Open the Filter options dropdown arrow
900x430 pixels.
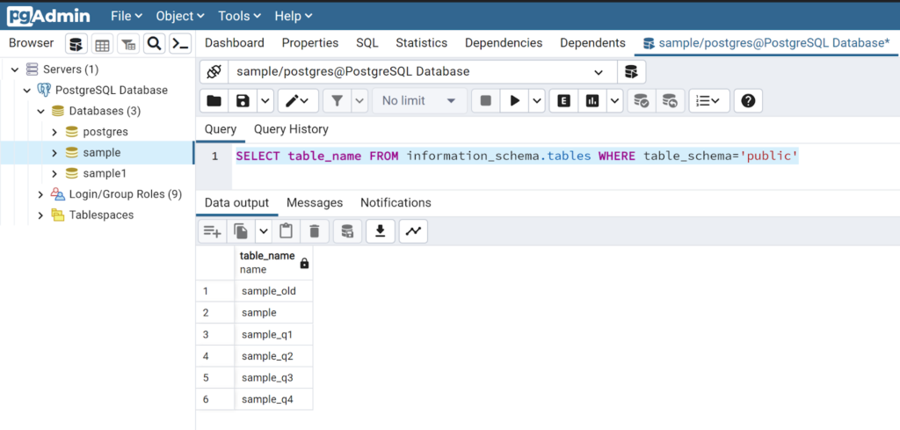[359, 101]
